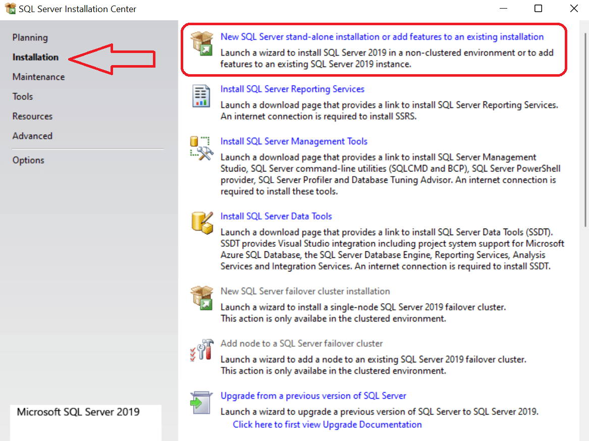Click the SQL Server title bar icon
The width and height of the screenshot is (589, 441).
[10, 8]
